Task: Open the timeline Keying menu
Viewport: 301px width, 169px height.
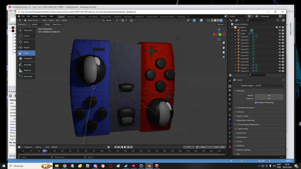Action: pos(39,147)
